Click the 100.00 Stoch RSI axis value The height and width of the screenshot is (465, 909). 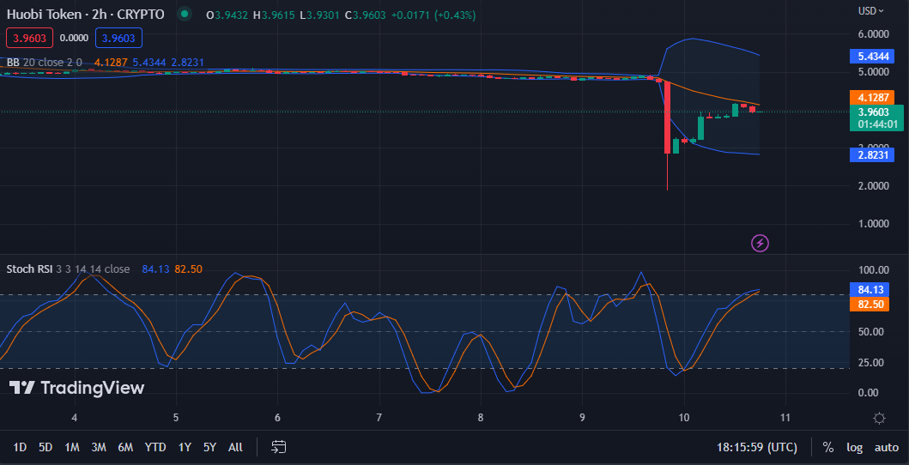coord(874,270)
